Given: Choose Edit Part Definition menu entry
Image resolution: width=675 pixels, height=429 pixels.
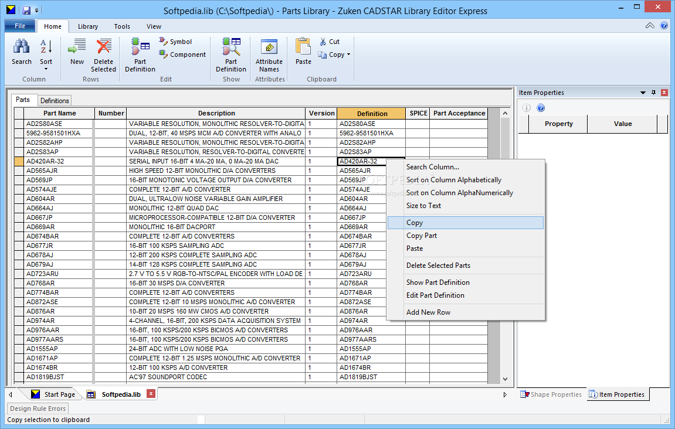Looking at the screenshot, I should click(x=466, y=295).
